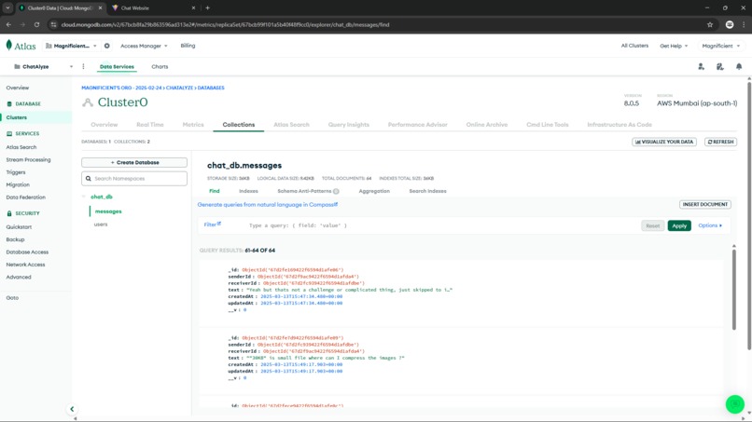This screenshot has height=422, width=752.
Task: Open Database Access in sidebar
Action: (27, 252)
